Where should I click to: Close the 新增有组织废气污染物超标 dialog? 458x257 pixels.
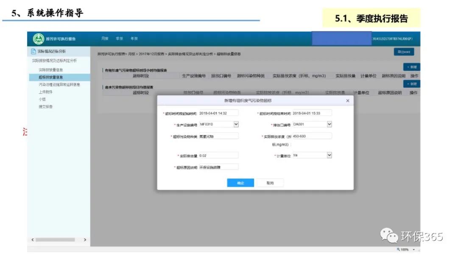(347, 101)
